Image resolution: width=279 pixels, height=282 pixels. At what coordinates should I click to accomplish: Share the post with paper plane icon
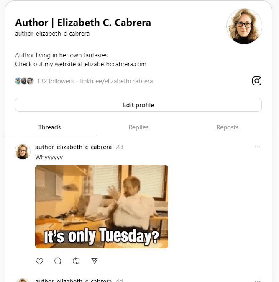point(95,261)
